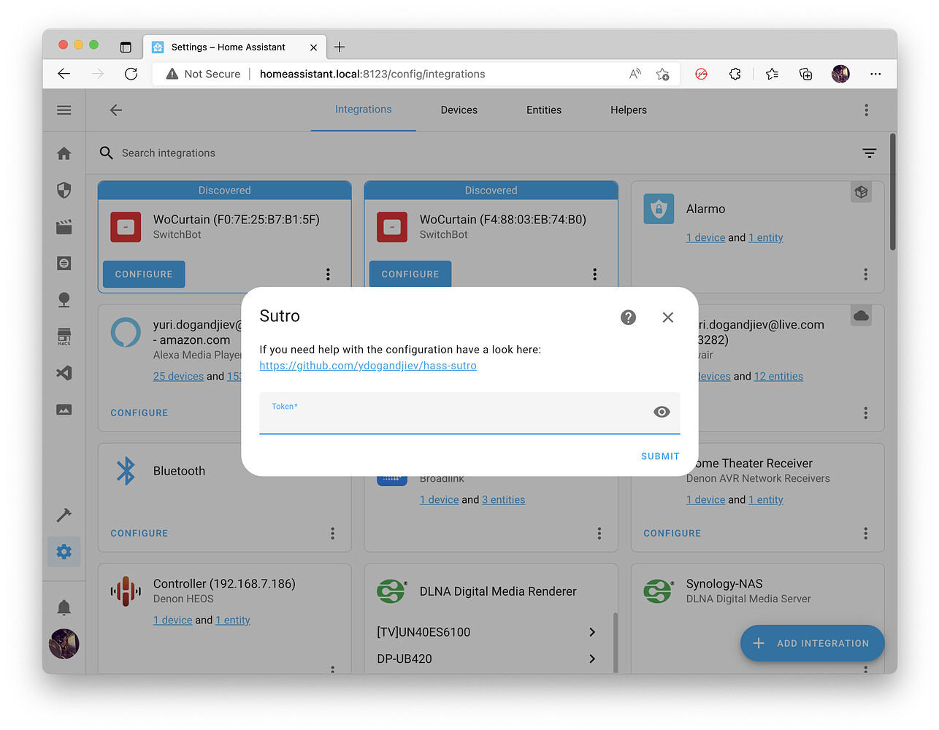Open HACS from the sidebar

click(x=64, y=336)
